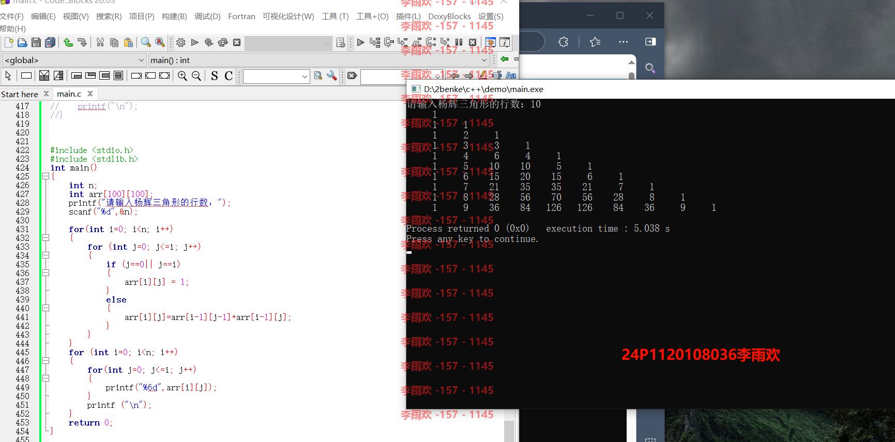This screenshot has height=442, width=895.
Task: Collapse fold marker at line 448
Action: [45, 378]
